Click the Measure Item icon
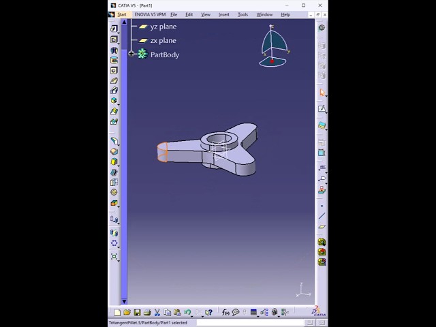Screen dimensions: 436x327 pyautogui.click(x=322, y=252)
